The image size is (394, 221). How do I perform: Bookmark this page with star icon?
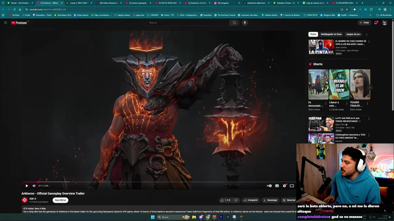[347, 10]
